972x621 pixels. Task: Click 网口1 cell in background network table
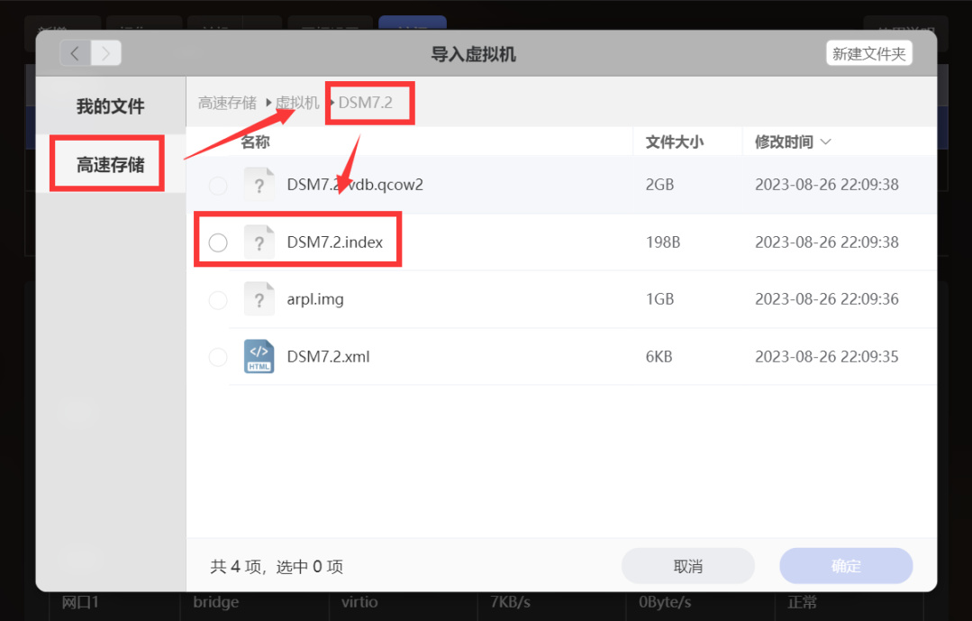coord(80,602)
